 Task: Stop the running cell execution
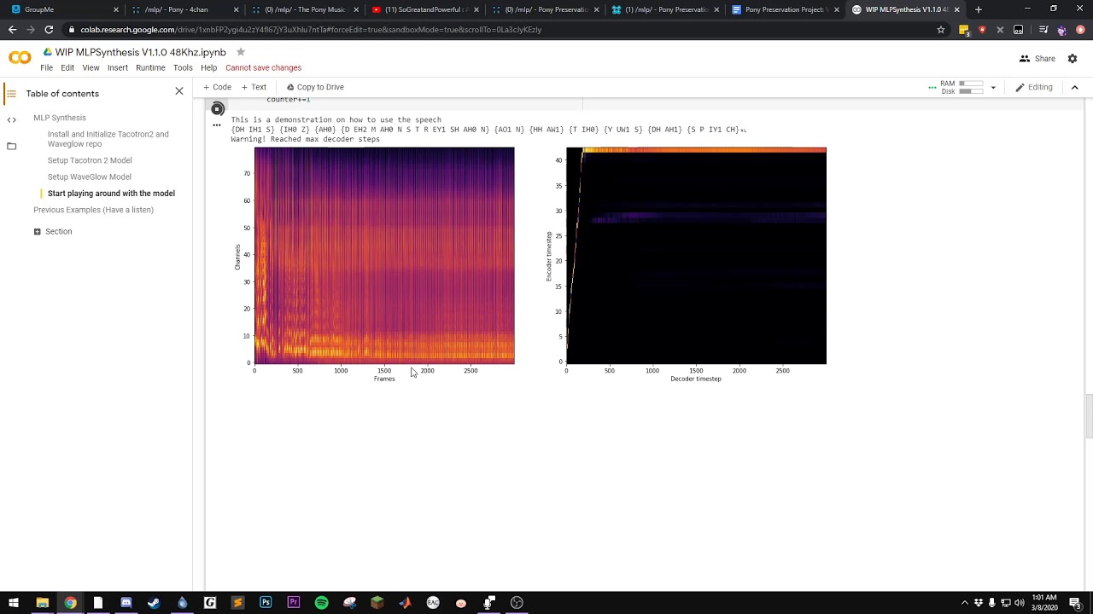coord(218,108)
